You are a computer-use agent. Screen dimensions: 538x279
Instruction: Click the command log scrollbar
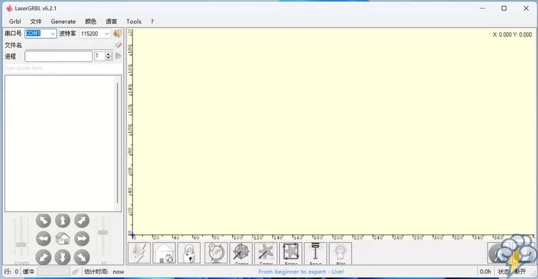point(118,143)
